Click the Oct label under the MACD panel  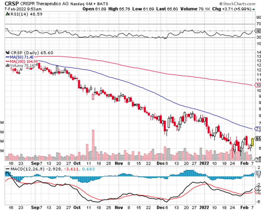[x=77, y=208]
